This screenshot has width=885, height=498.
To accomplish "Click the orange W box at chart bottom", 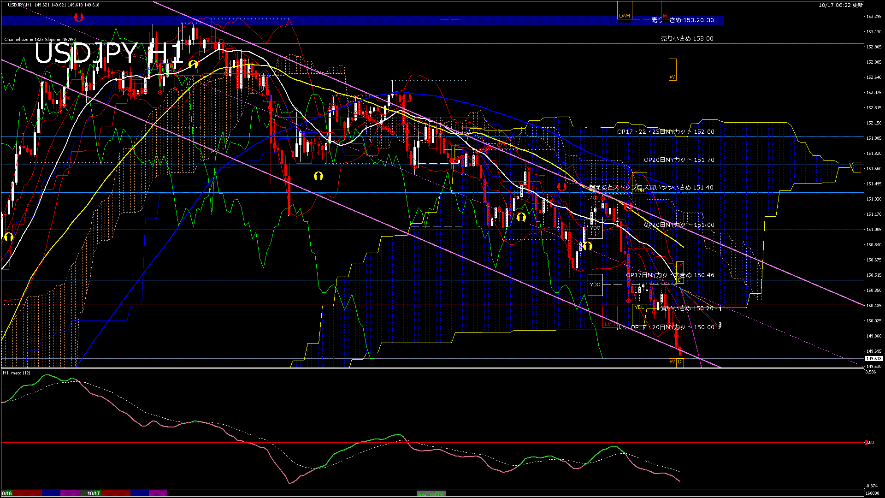I will (672, 362).
